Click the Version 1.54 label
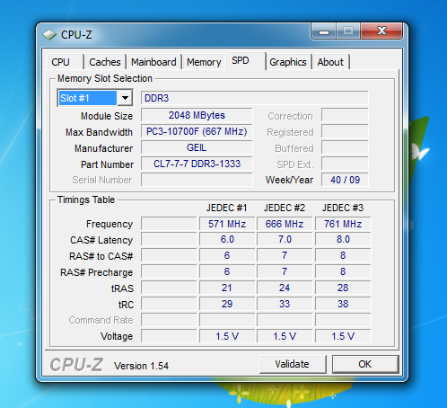The image size is (447, 408). coord(141,366)
